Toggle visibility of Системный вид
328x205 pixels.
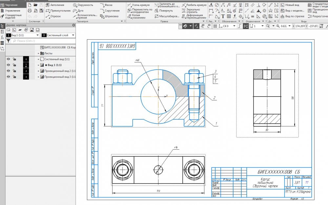click(x=9, y=59)
